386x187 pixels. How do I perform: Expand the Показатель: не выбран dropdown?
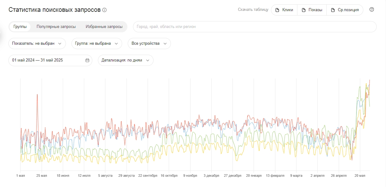[37, 43]
